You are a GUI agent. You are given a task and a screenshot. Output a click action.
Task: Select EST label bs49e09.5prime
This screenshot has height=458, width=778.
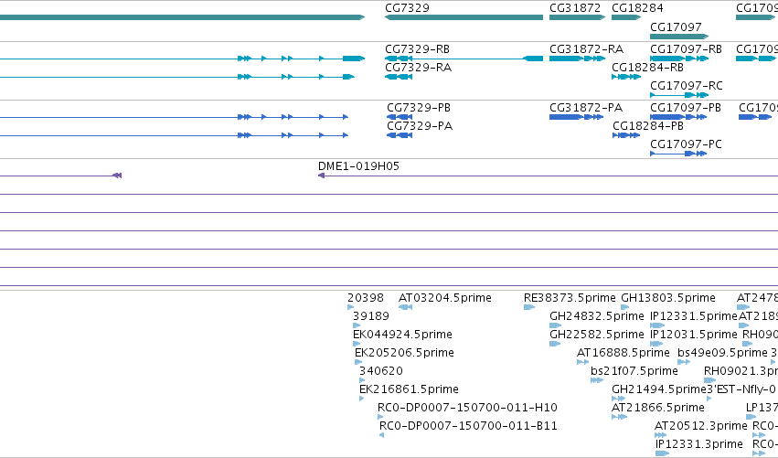[x=722, y=353]
